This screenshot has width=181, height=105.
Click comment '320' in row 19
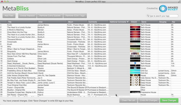(89, 68)
